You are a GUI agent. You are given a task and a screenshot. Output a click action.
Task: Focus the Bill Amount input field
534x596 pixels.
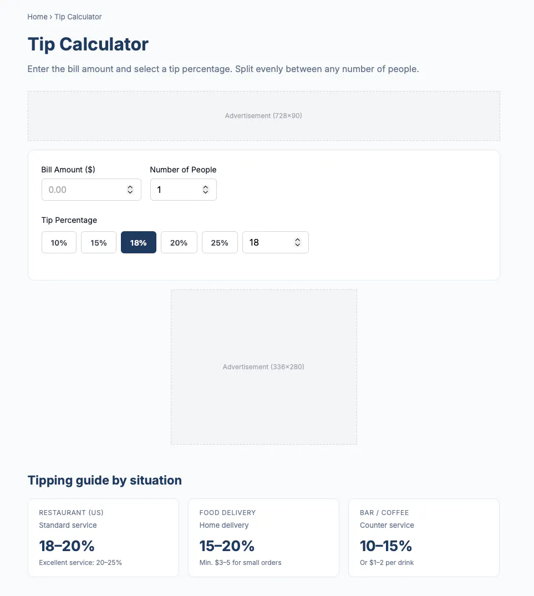(91, 190)
